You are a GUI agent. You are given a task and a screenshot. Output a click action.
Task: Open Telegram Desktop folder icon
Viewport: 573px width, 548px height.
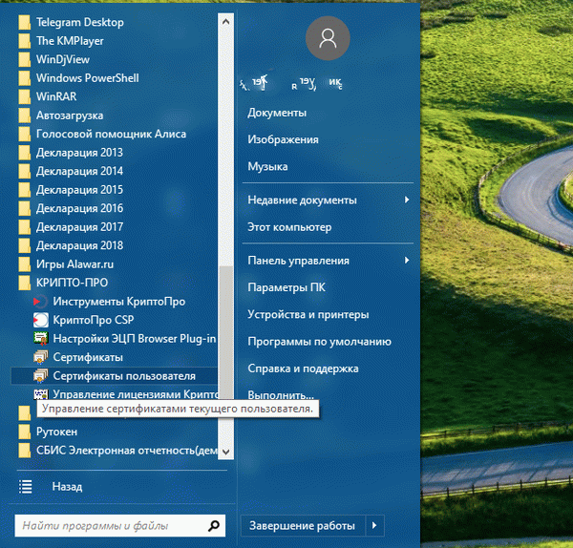click(25, 22)
